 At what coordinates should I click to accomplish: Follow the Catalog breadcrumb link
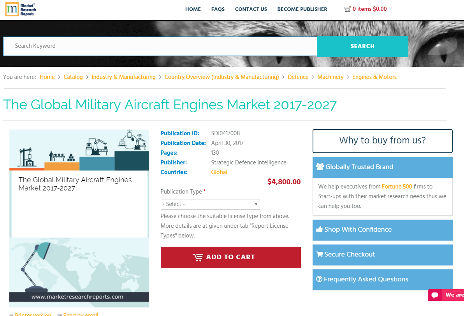[x=73, y=77]
